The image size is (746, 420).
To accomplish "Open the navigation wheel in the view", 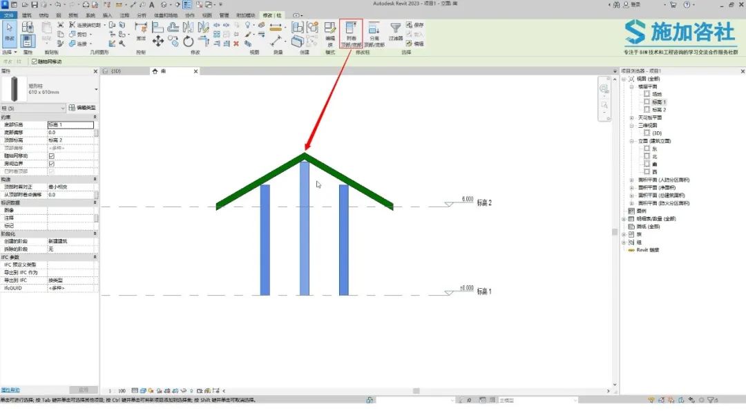I will [x=604, y=89].
